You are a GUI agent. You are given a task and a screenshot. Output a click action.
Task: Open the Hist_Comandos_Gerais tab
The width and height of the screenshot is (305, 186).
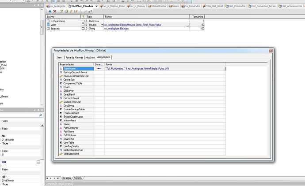[x=262, y=6]
